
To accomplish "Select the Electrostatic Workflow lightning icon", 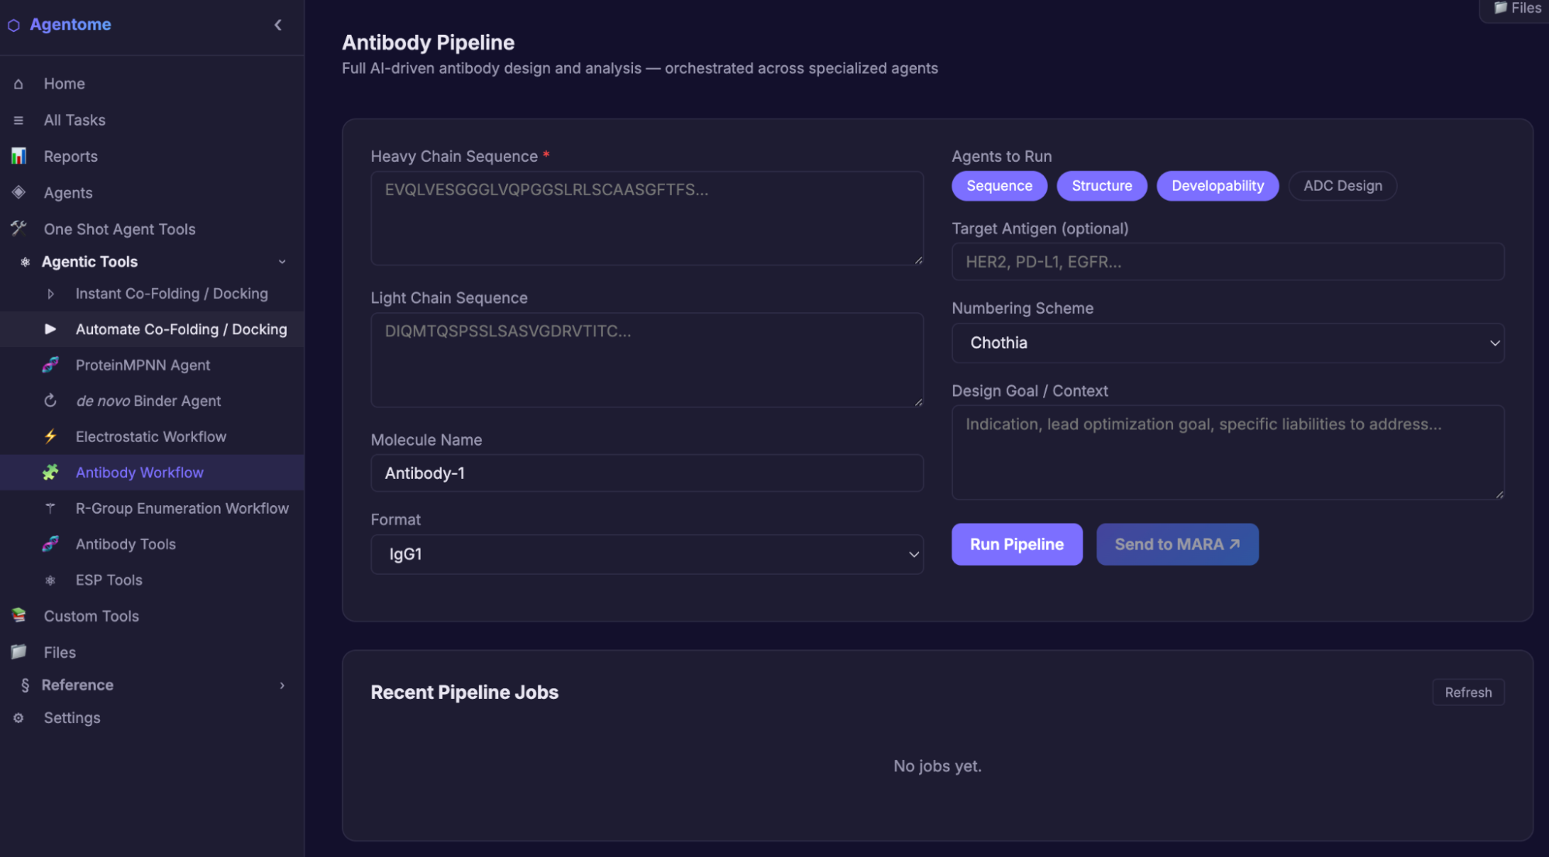I will click(50, 436).
